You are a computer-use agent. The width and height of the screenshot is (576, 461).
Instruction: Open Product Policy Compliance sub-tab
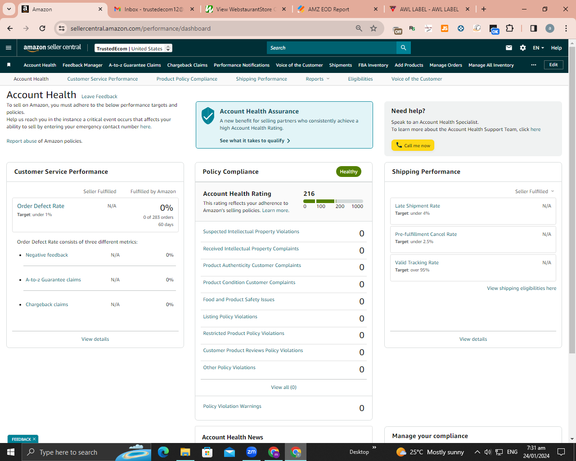pos(187,79)
